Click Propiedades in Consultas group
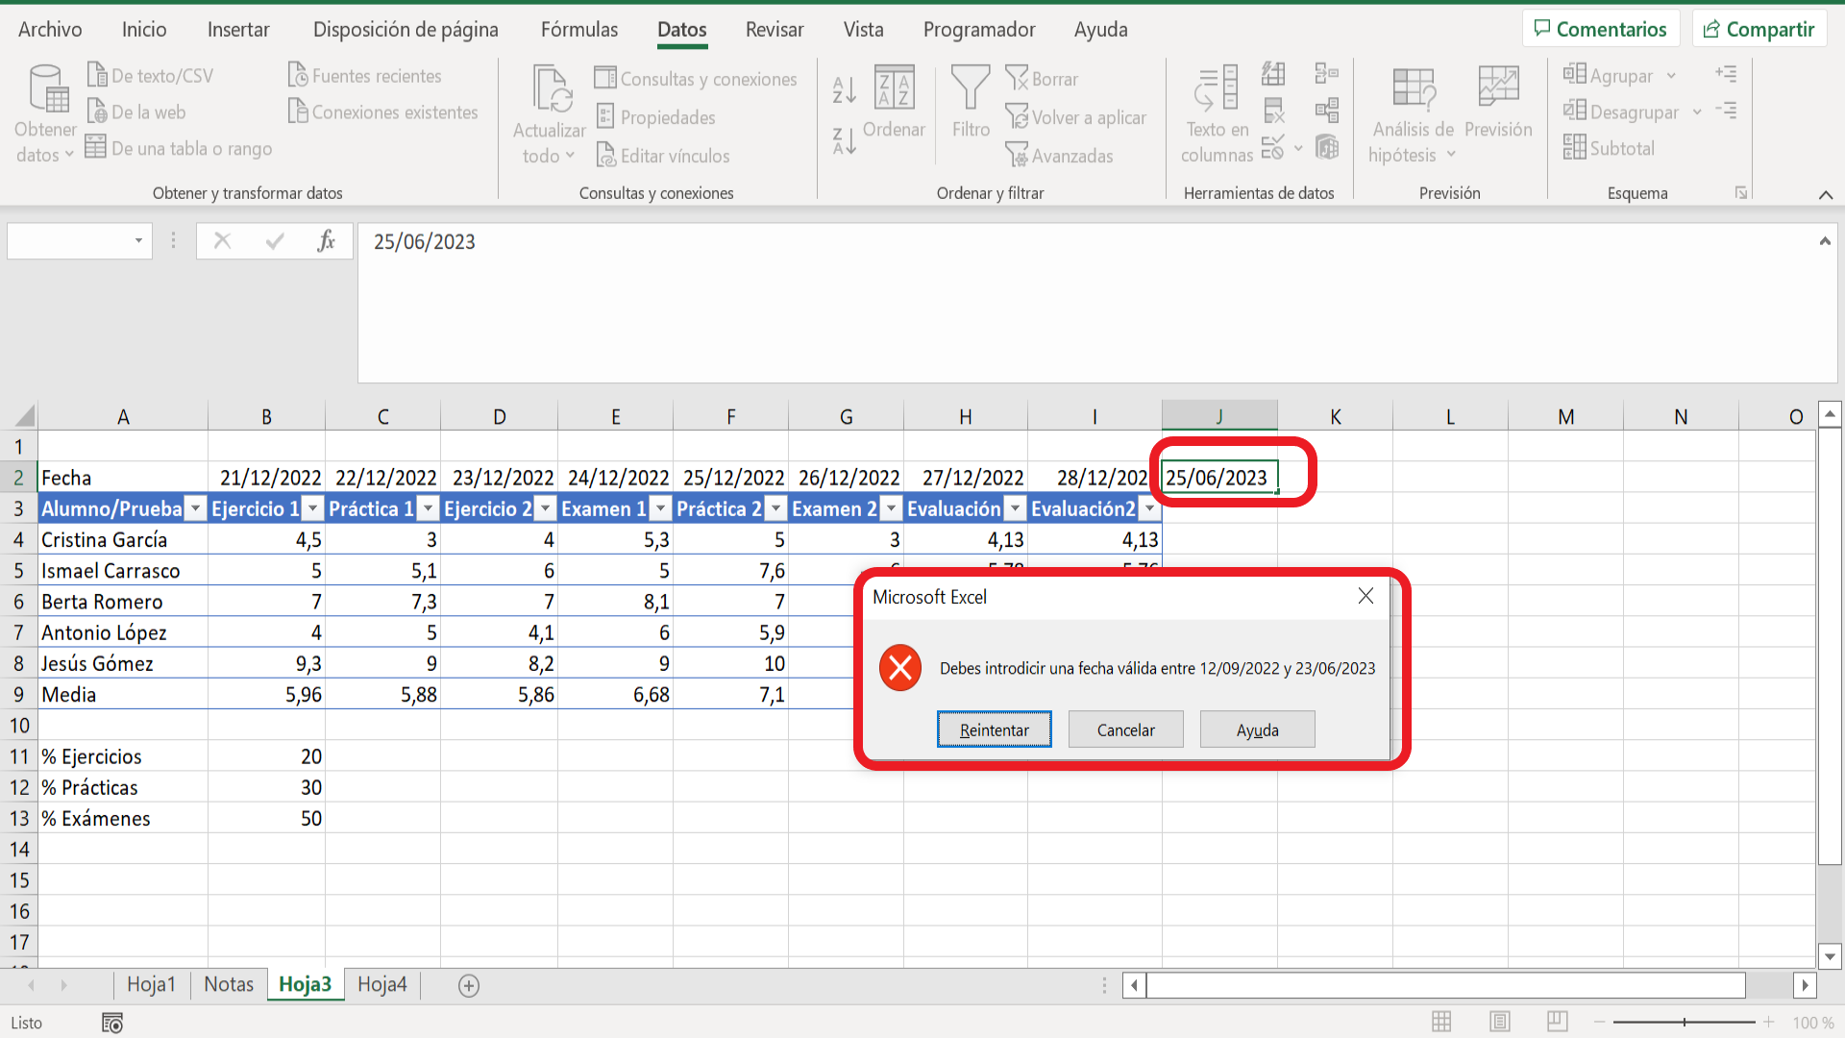Viewport: 1845px width, 1038px height. click(x=655, y=117)
